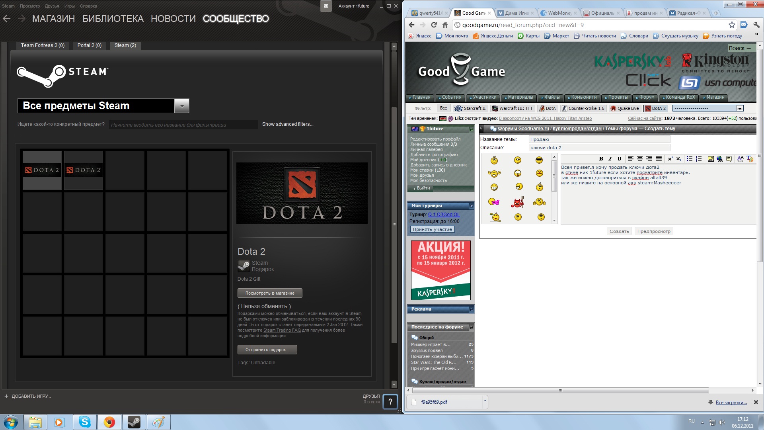Apply bold formatting in forum editor

[601, 159]
